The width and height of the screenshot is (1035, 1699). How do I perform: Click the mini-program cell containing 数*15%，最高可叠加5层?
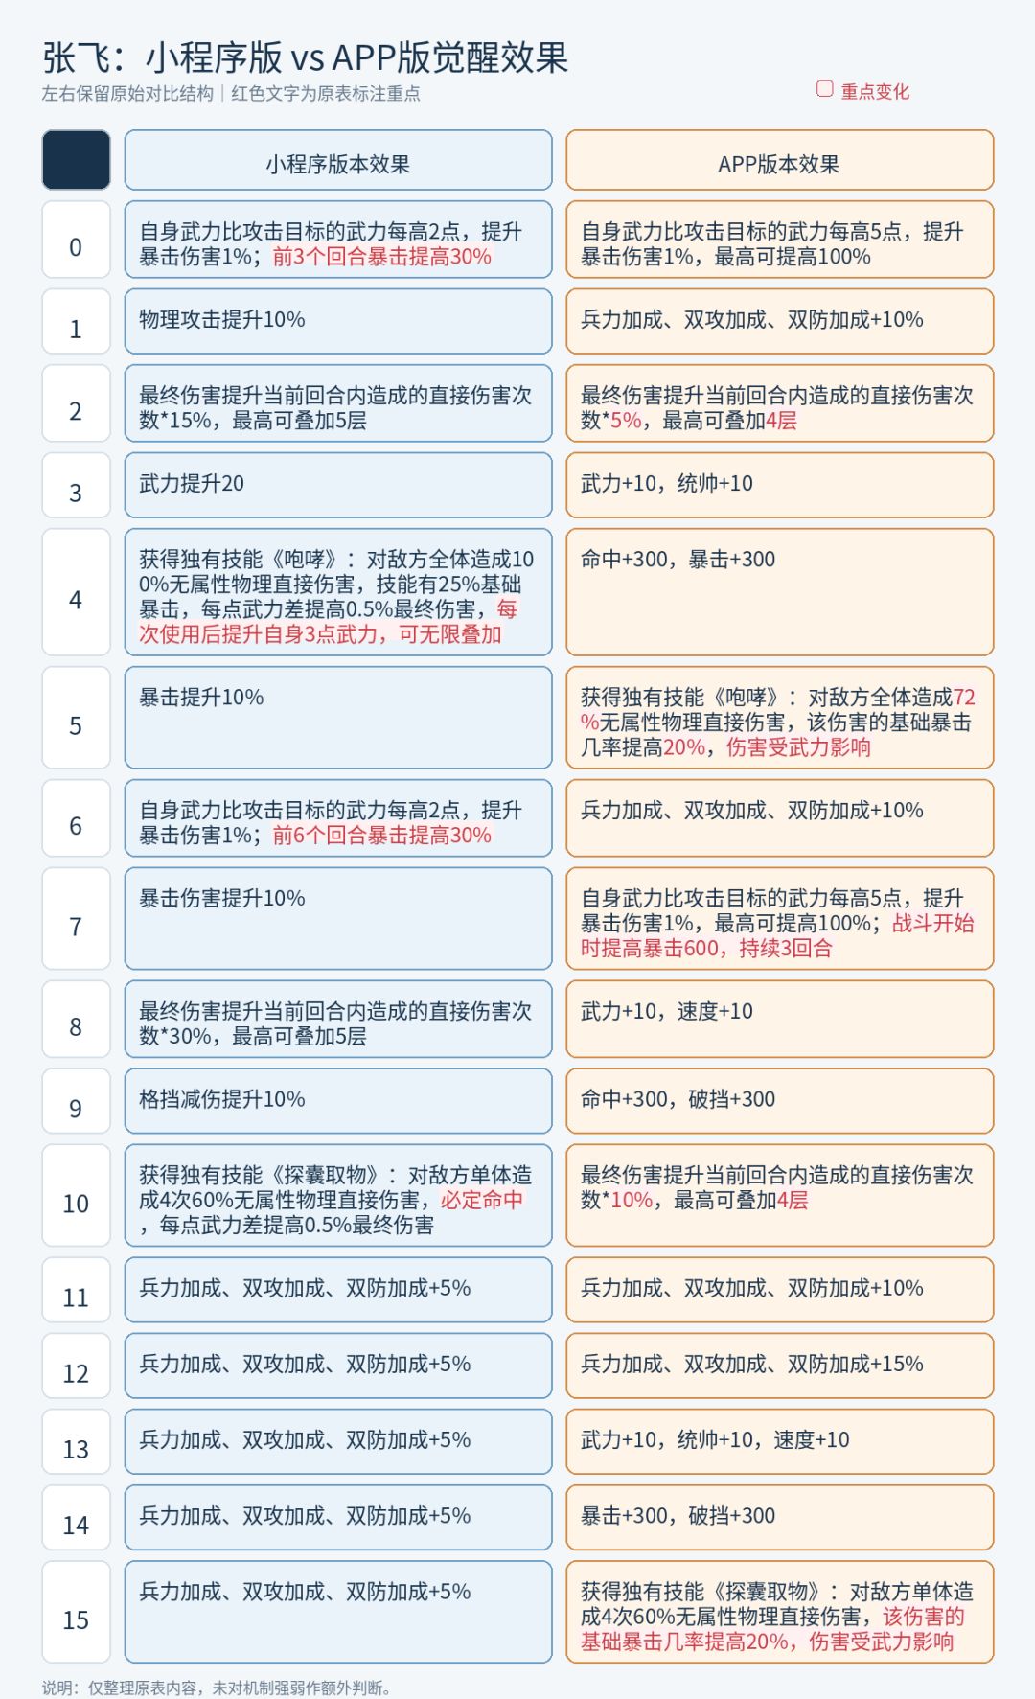click(x=338, y=403)
